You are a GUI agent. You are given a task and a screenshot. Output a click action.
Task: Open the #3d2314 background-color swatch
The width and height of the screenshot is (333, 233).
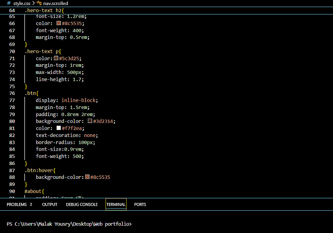tap(90, 121)
